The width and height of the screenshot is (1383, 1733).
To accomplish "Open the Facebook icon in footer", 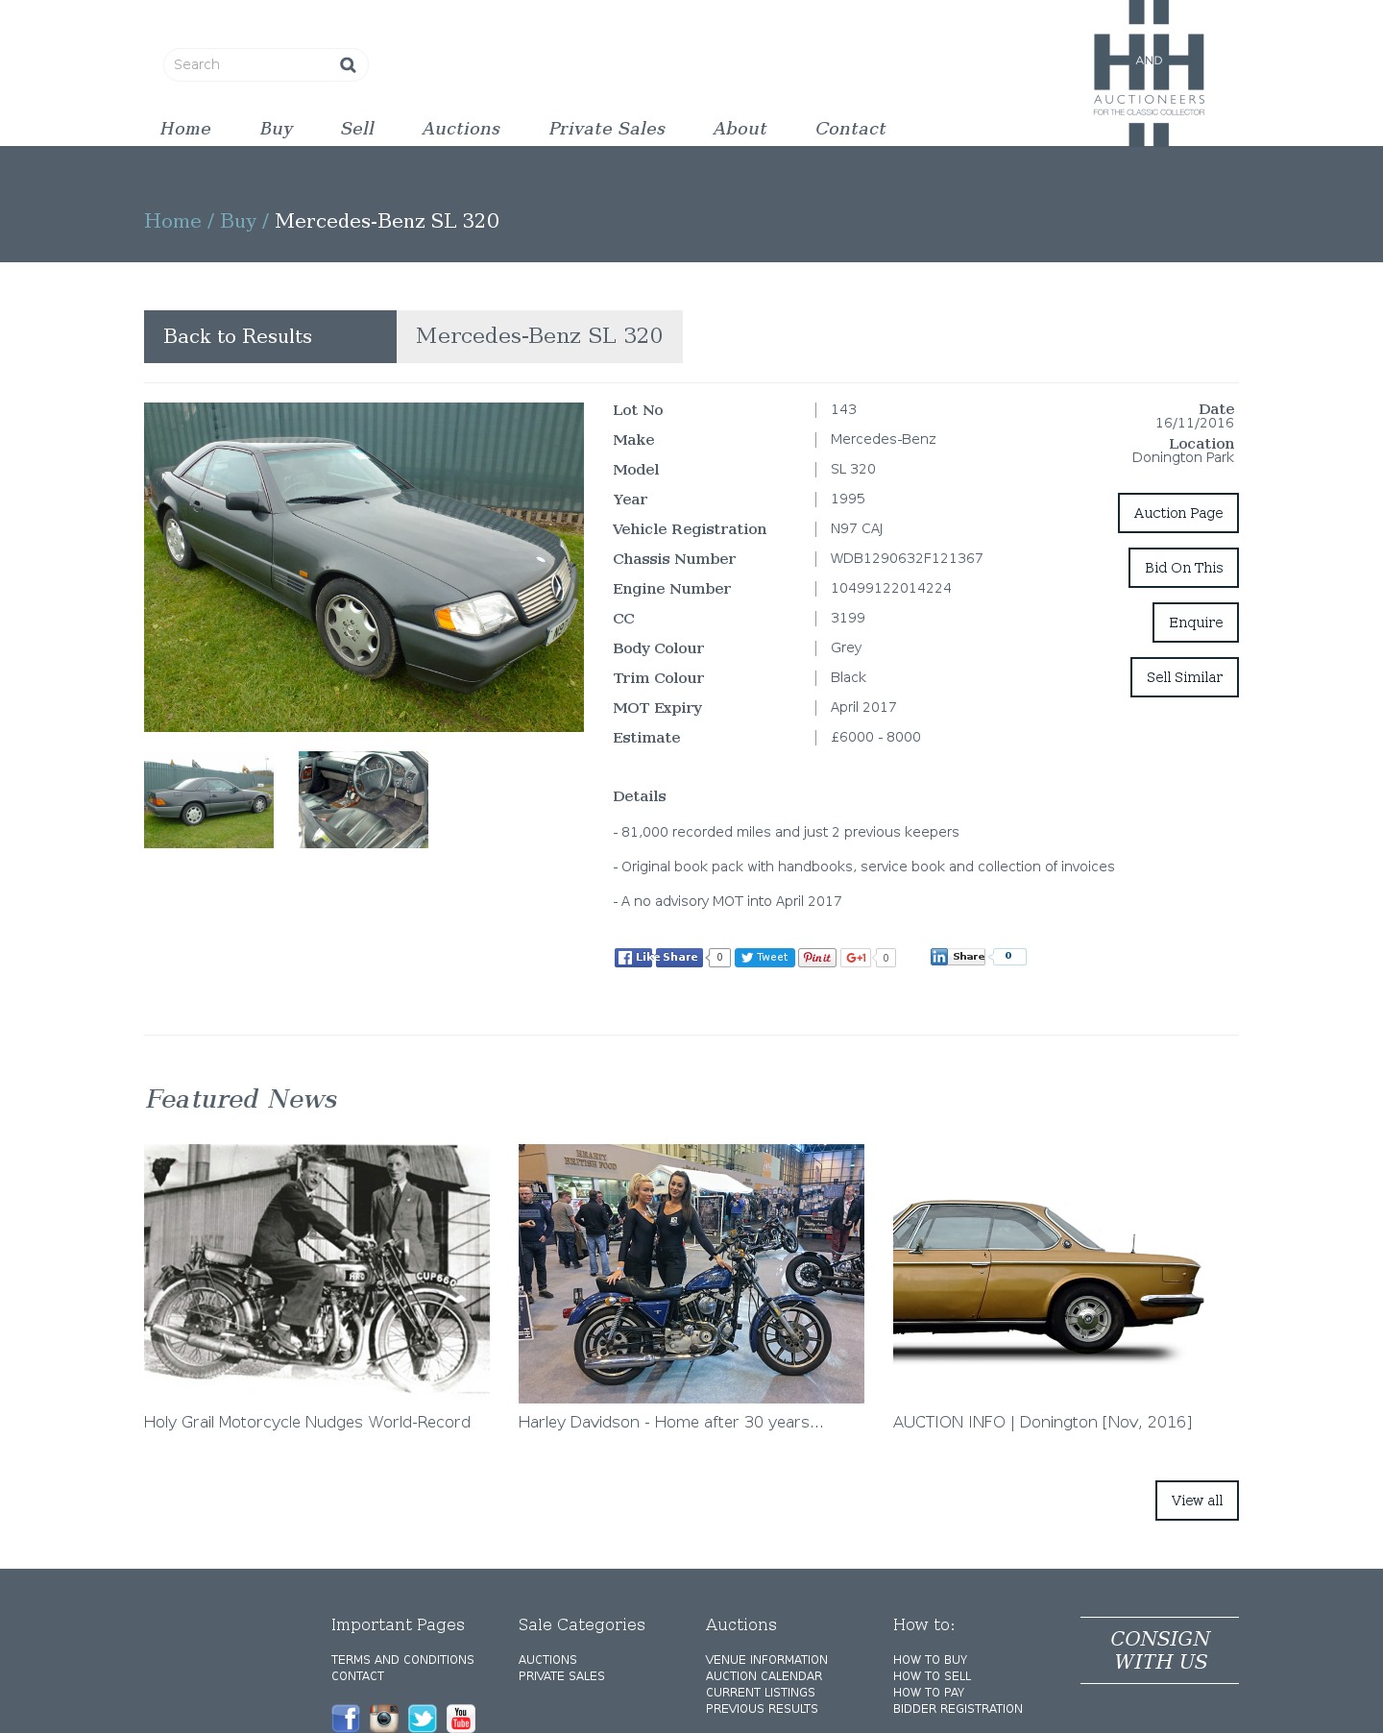I will [x=346, y=1718].
